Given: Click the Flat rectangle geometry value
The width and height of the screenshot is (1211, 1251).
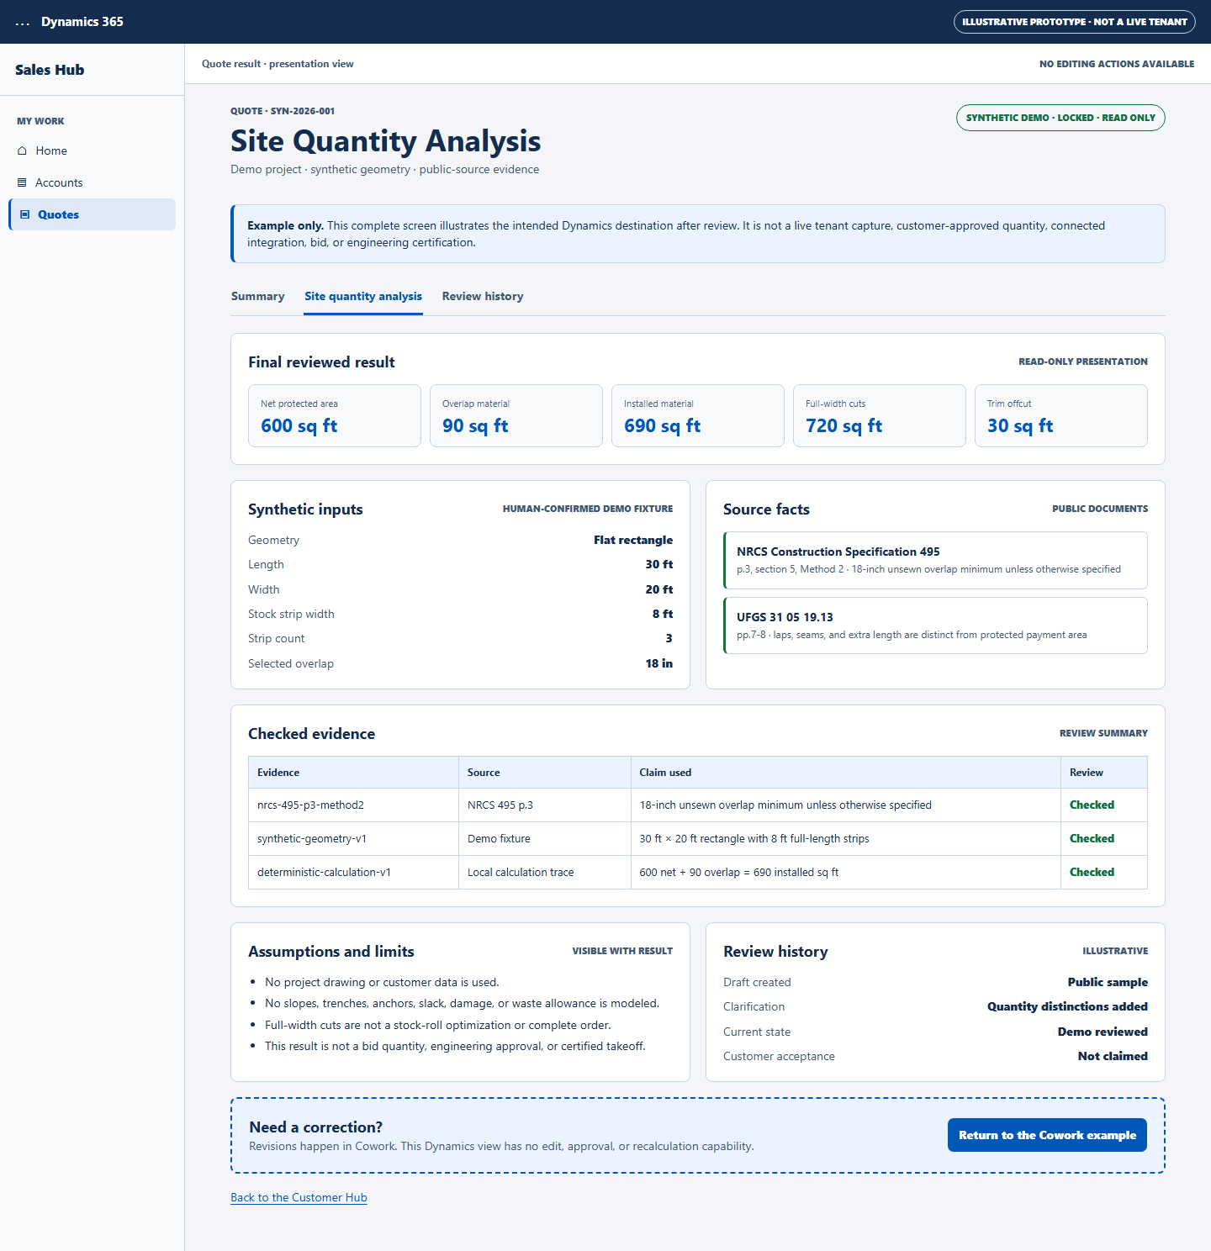Looking at the screenshot, I should [633, 540].
